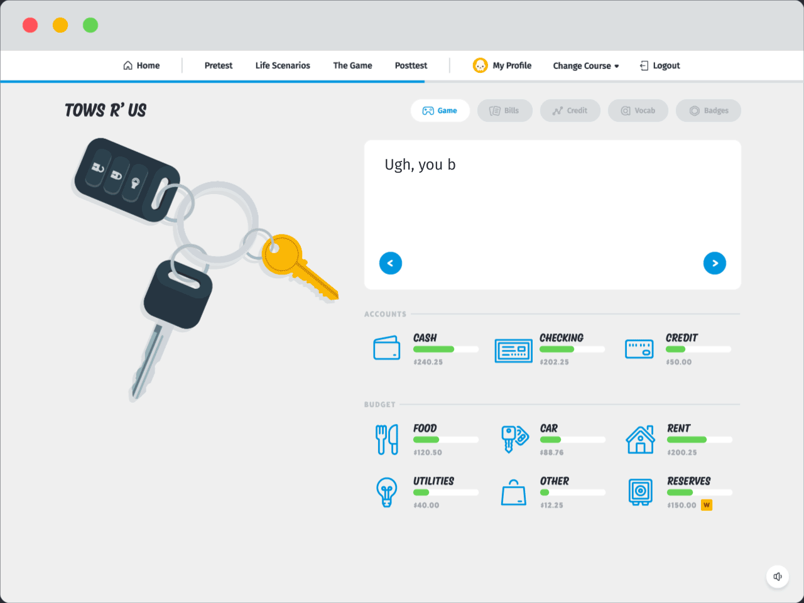
Task: Open the Credit card account icon
Action: (x=639, y=350)
